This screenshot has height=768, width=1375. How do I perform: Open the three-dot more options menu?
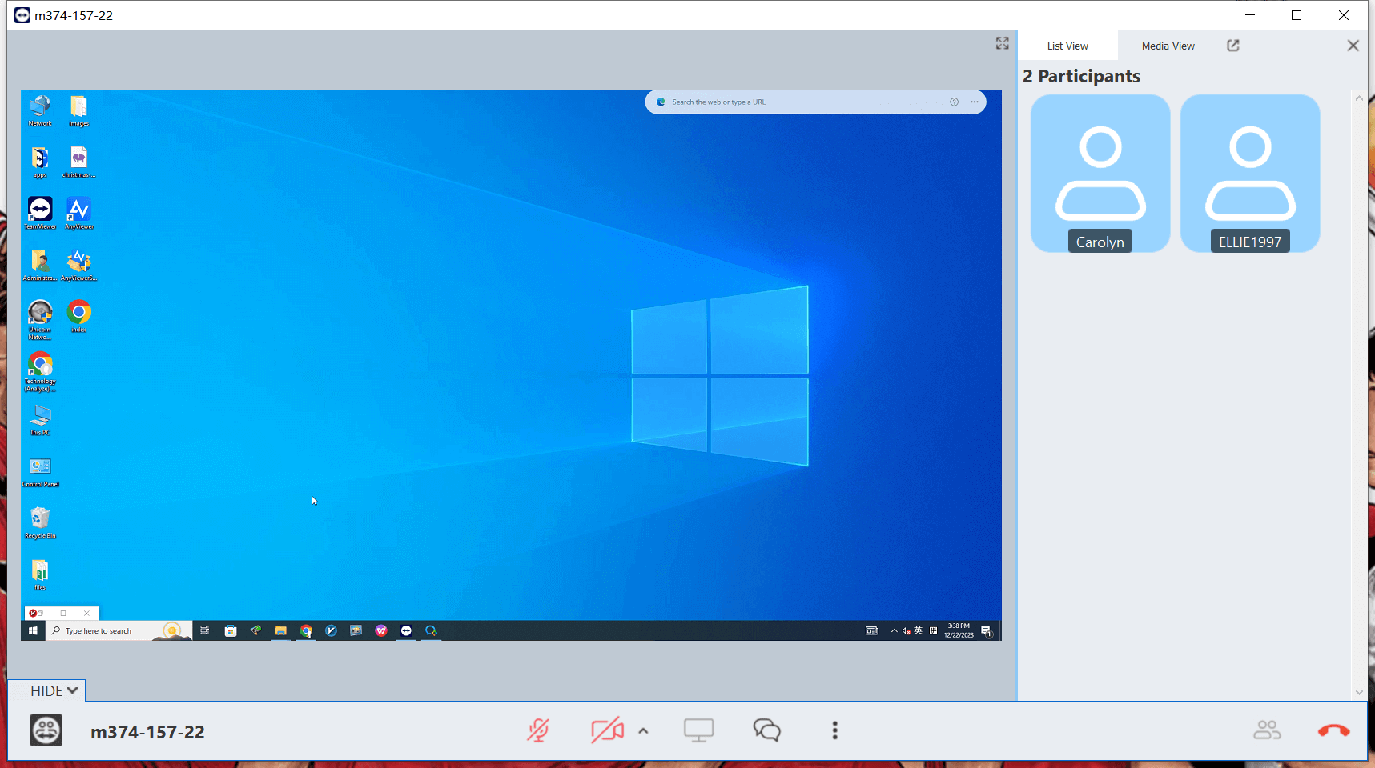[834, 730]
